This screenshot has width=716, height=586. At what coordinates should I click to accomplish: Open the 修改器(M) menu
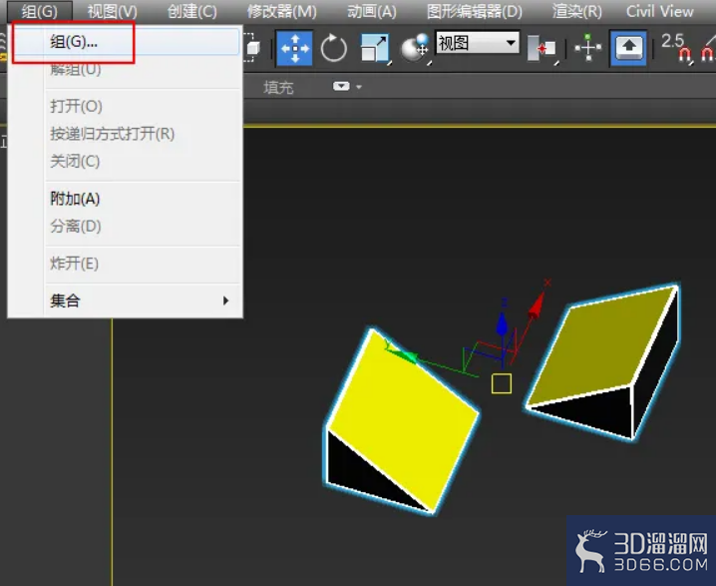coord(282,11)
